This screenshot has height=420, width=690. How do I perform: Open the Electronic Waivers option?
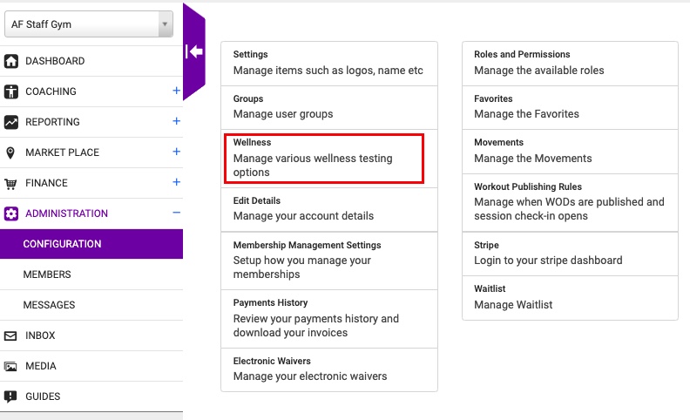[329, 369]
